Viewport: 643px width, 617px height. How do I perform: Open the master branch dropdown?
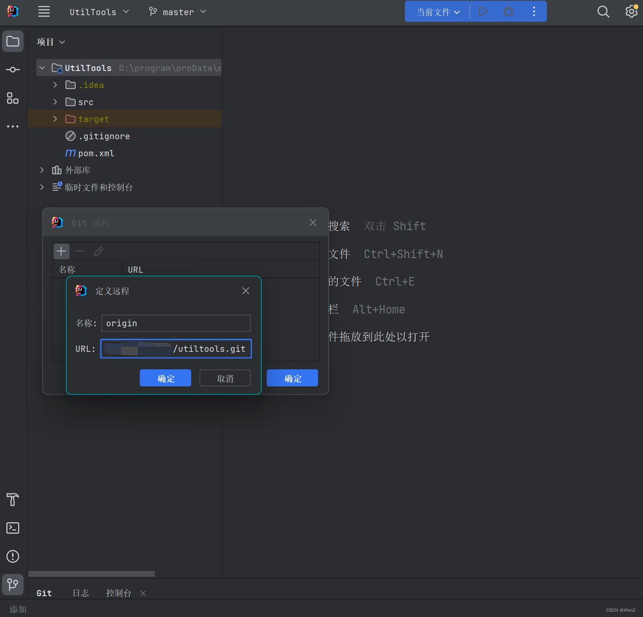pyautogui.click(x=178, y=12)
